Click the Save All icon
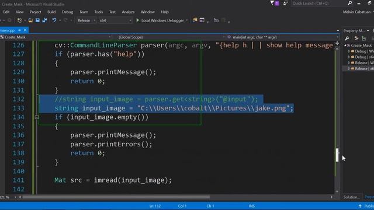 [x=44, y=20]
